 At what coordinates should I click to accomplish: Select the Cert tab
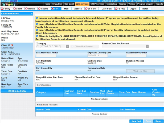click(56, 9)
